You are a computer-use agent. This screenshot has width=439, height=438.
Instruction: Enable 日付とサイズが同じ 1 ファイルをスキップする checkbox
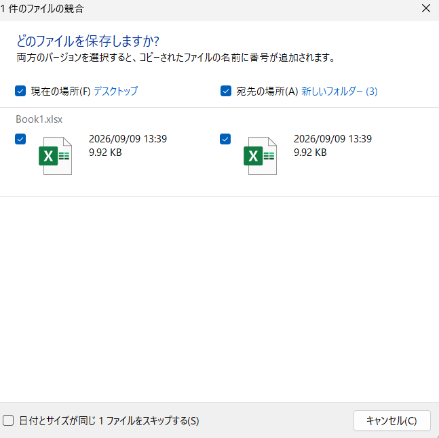pos(8,420)
